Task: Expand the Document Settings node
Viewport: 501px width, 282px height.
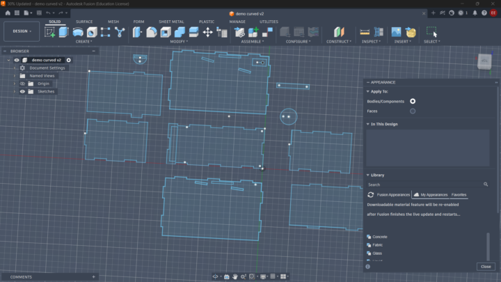Action: (x=15, y=68)
